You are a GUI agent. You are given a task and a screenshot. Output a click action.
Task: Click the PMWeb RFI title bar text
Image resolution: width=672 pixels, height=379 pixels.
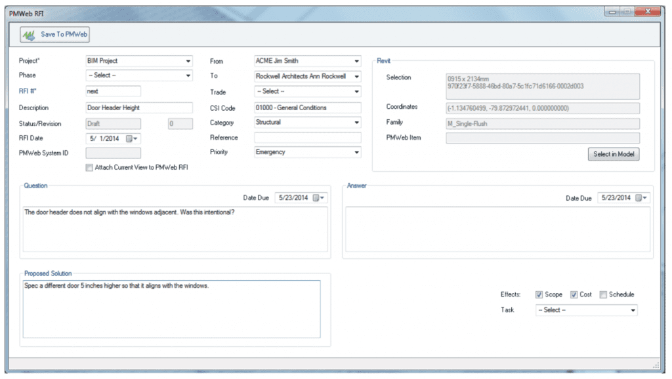(26, 14)
